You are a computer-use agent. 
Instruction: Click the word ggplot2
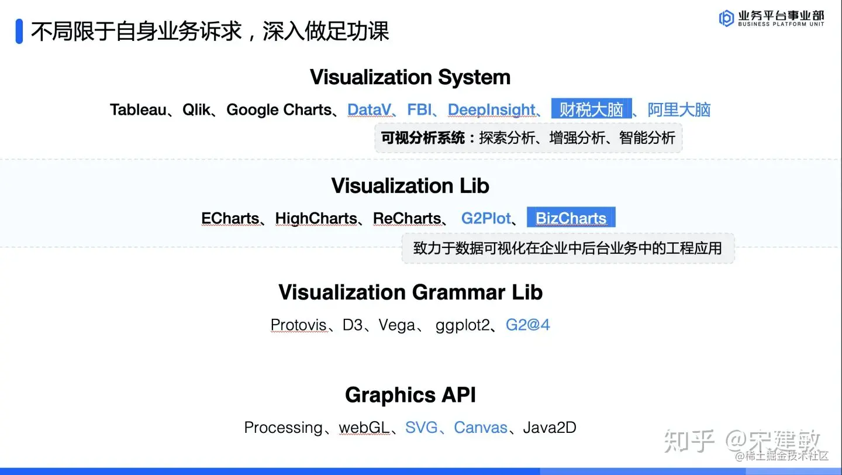coord(462,325)
